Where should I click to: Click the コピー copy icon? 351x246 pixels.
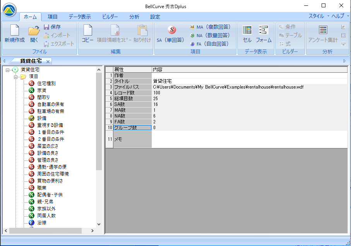click(x=87, y=34)
